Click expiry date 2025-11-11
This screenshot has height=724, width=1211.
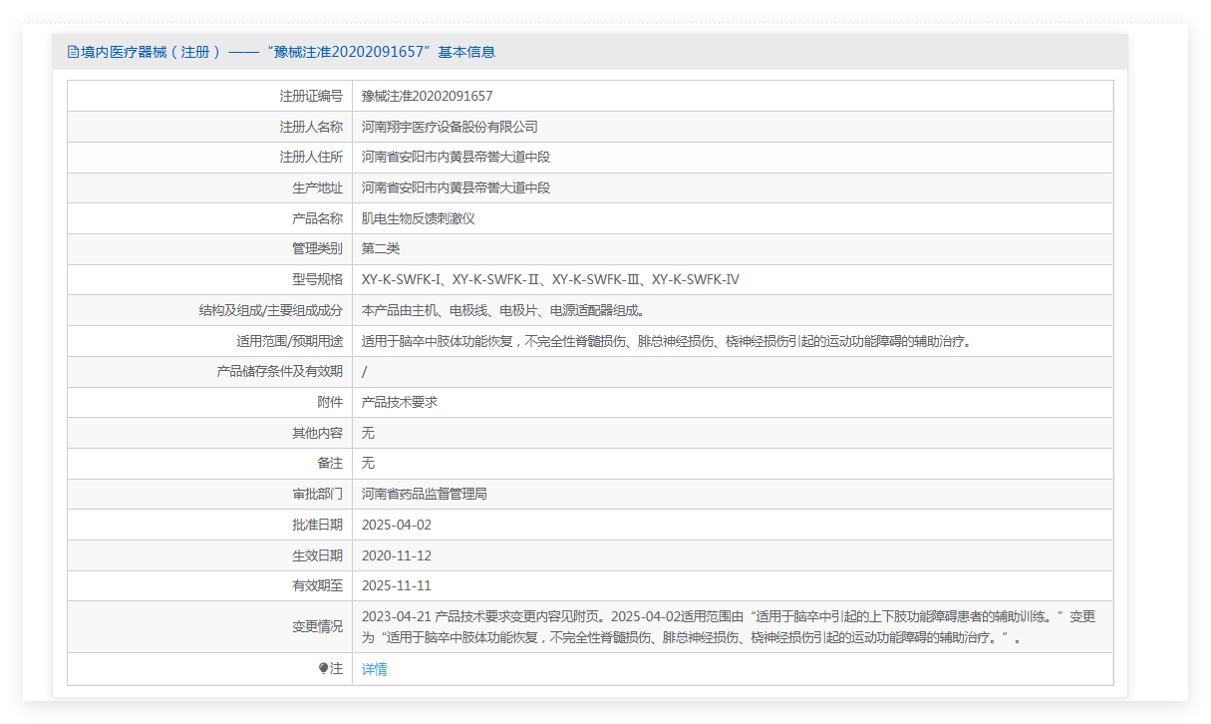click(x=397, y=585)
